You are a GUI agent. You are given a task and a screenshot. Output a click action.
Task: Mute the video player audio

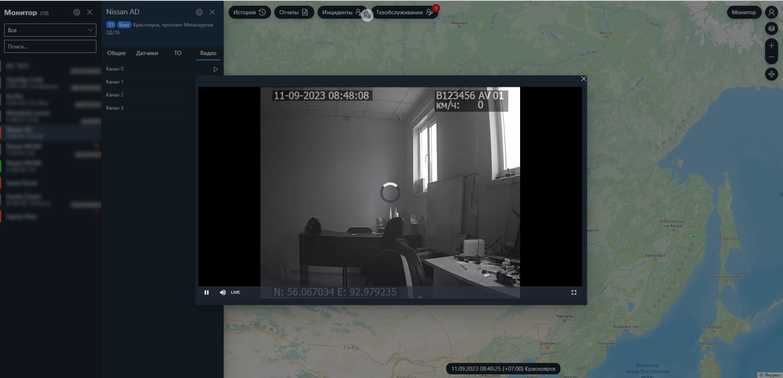(x=222, y=292)
